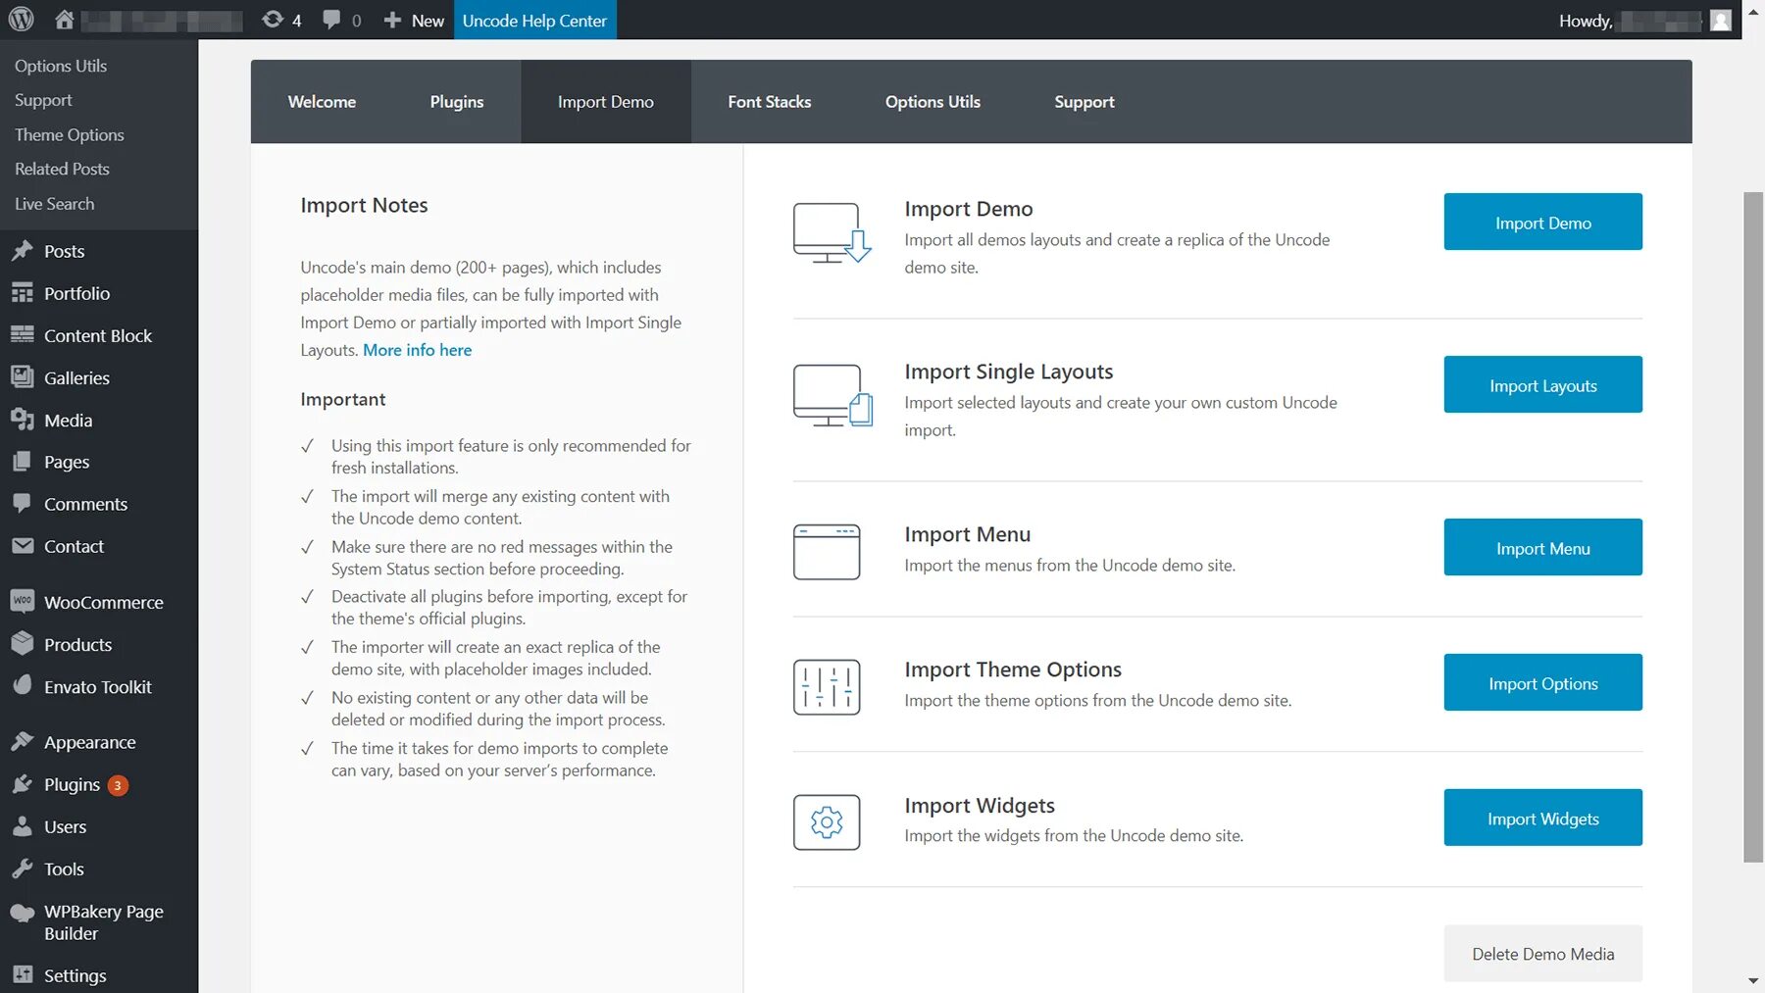The height and width of the screenshot is (993, 1765).
Task: Click the Products box icon
Action: click(23, 644)
